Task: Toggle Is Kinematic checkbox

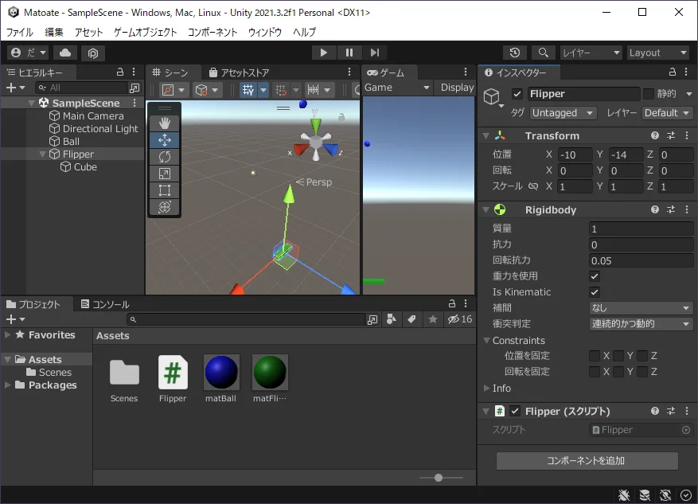Action: click(595, 292)
